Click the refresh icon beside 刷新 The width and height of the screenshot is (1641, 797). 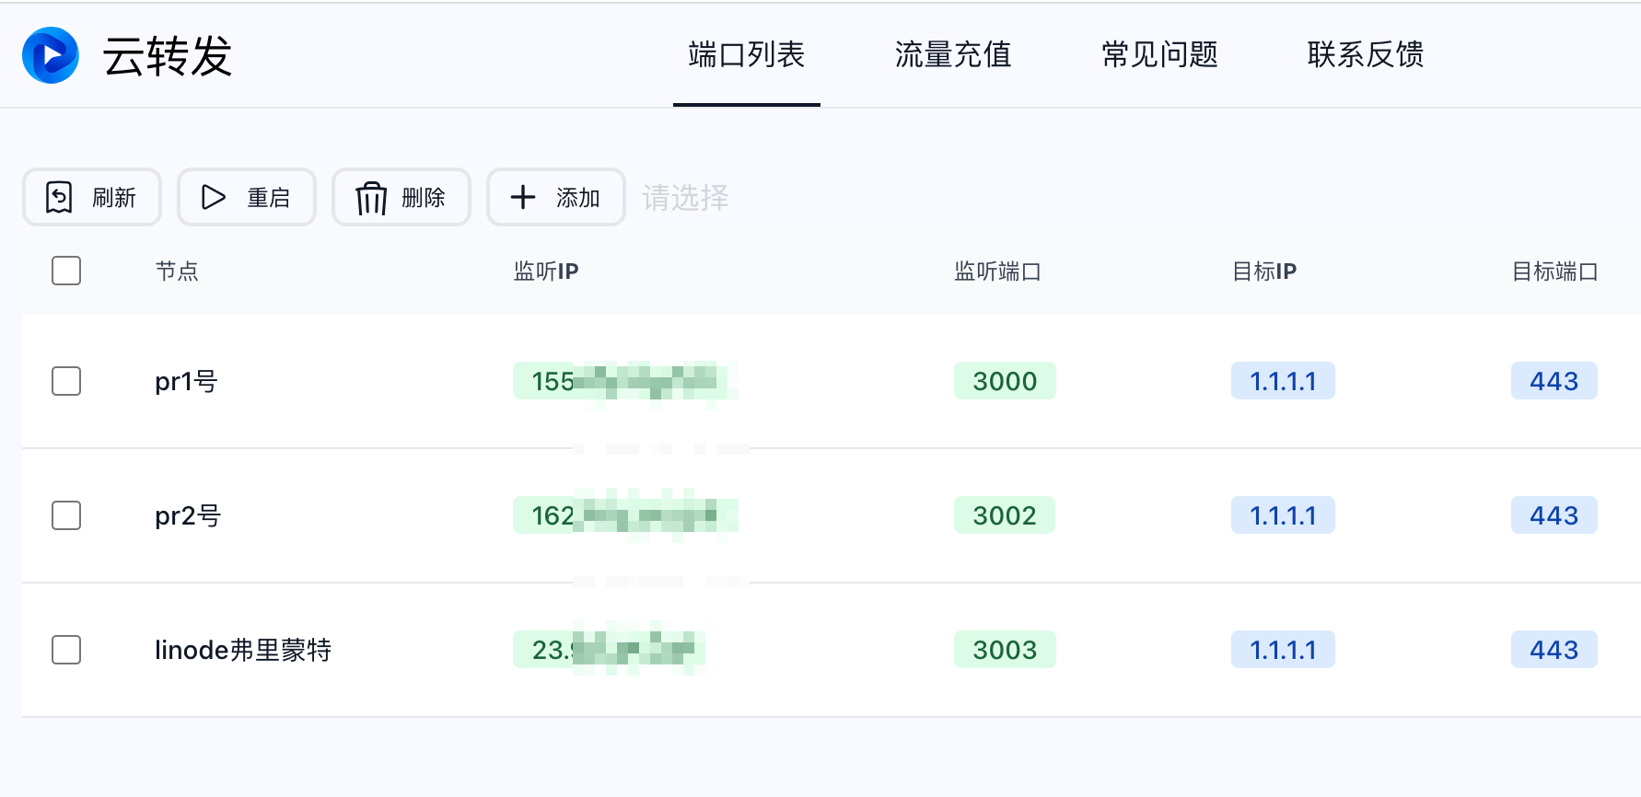point(59,197)
